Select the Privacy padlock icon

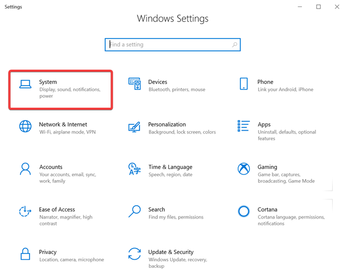coord(25,254)
